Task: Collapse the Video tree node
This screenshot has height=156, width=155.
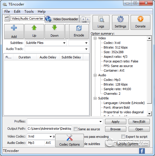Action: click(95, 38)
